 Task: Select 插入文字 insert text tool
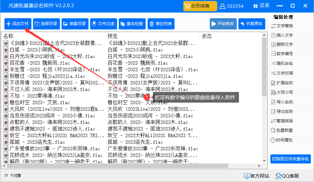[282, 35]
